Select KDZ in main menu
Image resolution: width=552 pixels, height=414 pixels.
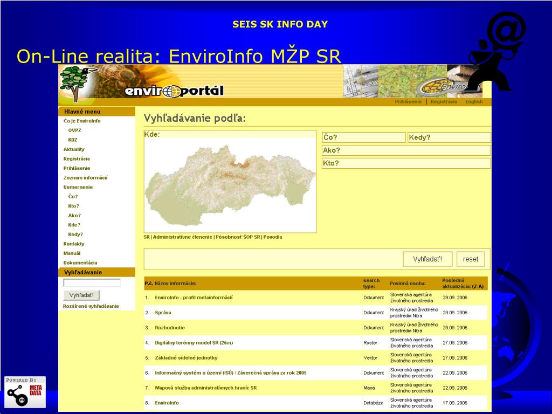tap(73, 140)
